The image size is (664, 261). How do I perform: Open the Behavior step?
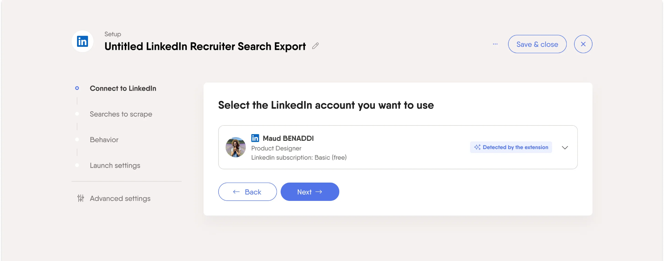[x=104, y=140]
